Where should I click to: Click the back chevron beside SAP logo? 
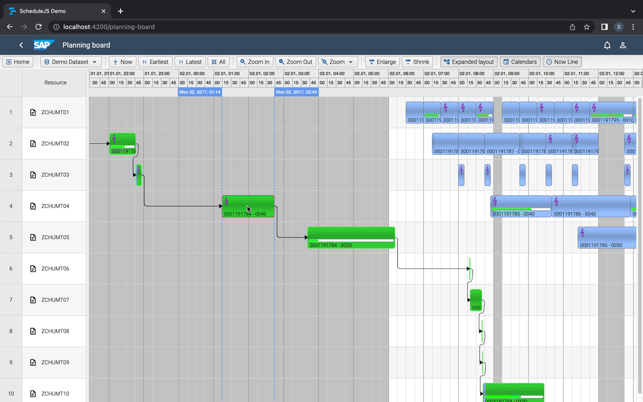pos(21,45)
